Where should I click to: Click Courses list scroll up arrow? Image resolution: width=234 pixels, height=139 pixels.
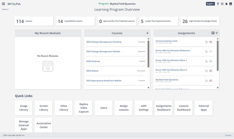coord(148,39)
